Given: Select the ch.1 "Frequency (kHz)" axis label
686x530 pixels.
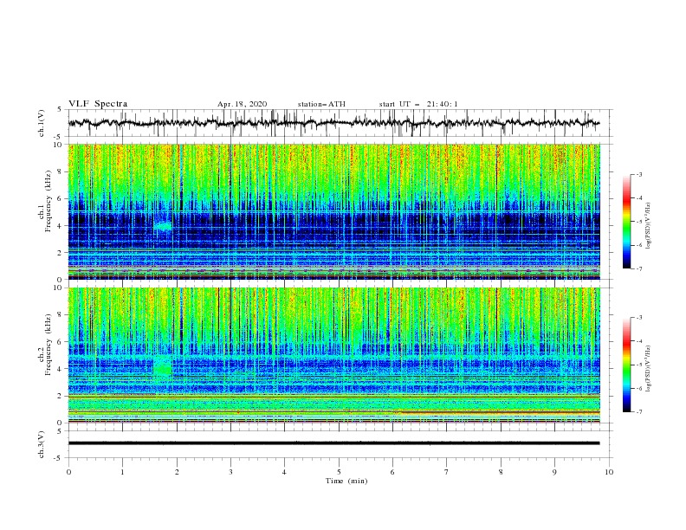Looking at the screenshot, I should pyautogui.click(x=49, y=202).
